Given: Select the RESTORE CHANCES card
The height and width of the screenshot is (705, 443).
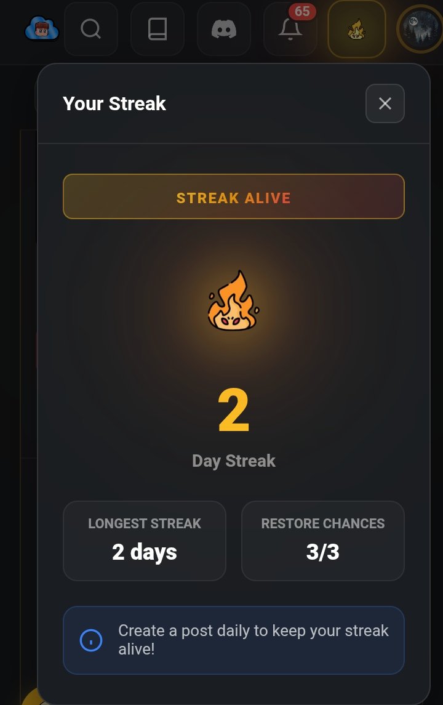Looking at the screenshot, I should (323, 541).
